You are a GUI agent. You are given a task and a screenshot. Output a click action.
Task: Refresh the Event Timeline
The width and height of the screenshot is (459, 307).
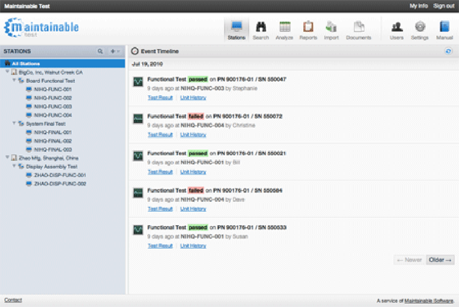coord(448,51)
